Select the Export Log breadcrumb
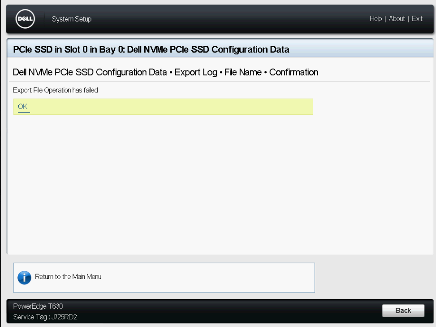Viewport: 436px width, 327px height. 196,72
